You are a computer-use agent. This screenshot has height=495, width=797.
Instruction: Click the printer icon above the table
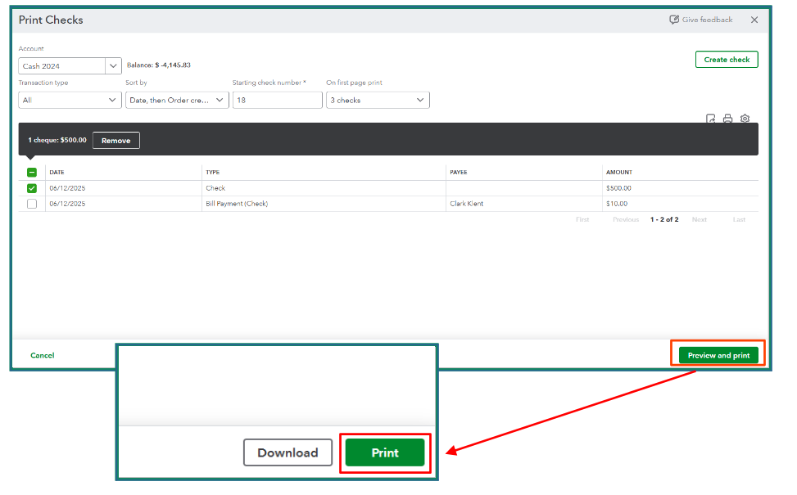pyautogui.click(x=727, y=119)
